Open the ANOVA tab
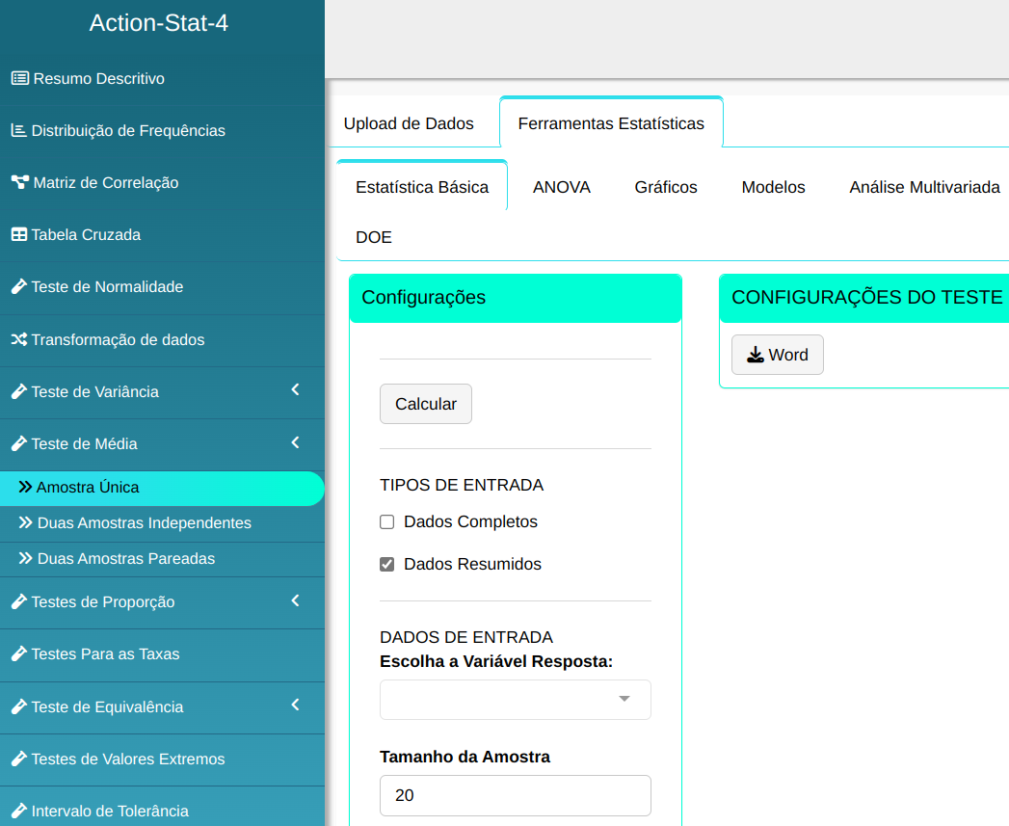 tap(561, 187)
